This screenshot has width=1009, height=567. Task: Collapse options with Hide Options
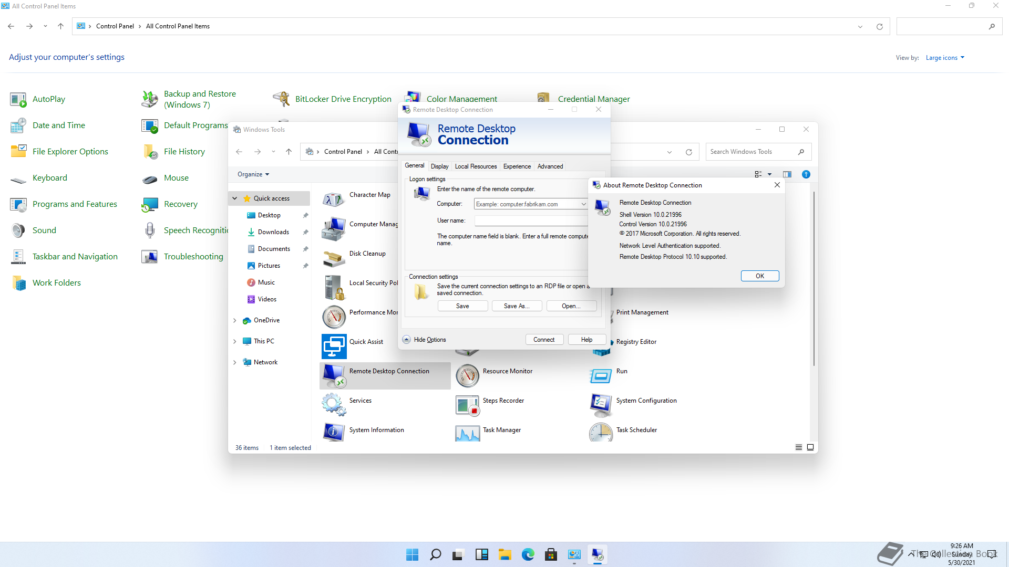[425, 340]
